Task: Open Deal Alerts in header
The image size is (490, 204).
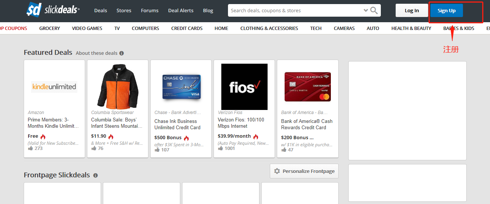Action: 181,10
